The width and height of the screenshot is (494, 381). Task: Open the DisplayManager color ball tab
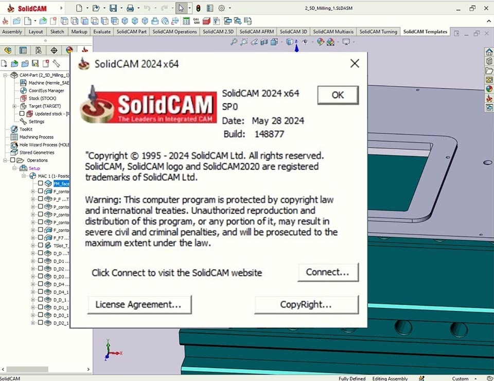click(x=69, y=50)
